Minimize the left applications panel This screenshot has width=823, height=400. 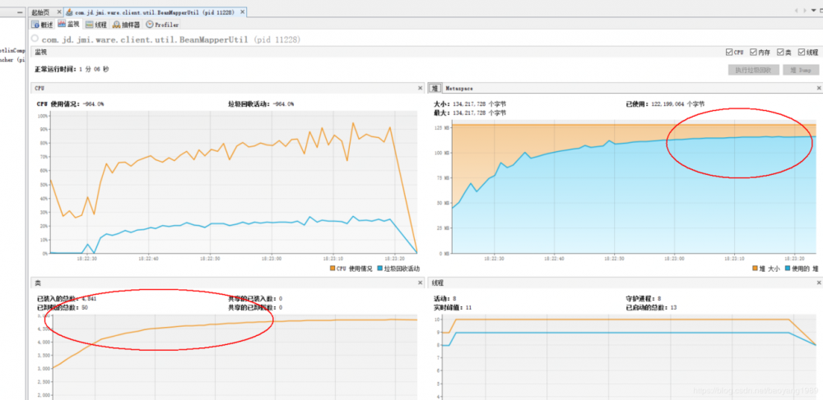coord(20,11)
